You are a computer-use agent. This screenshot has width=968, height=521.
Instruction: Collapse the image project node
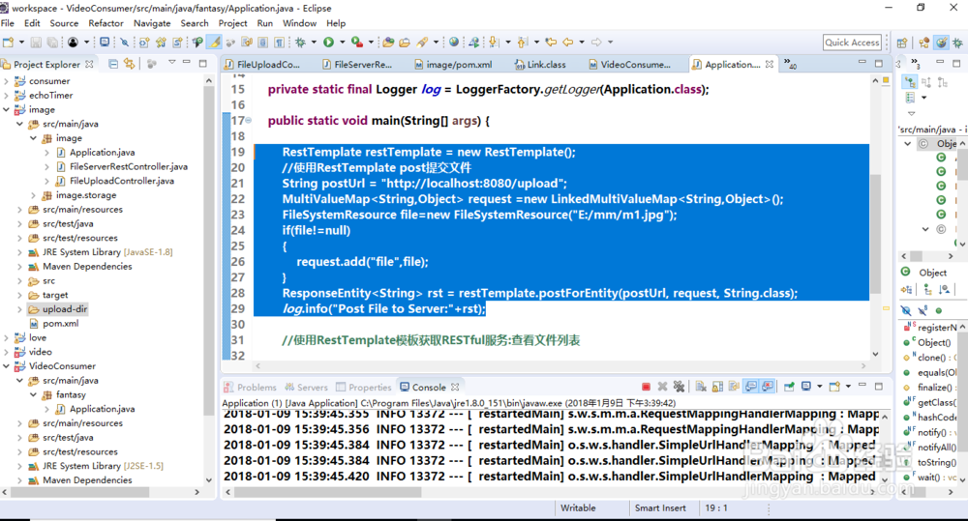coord(6,110)
